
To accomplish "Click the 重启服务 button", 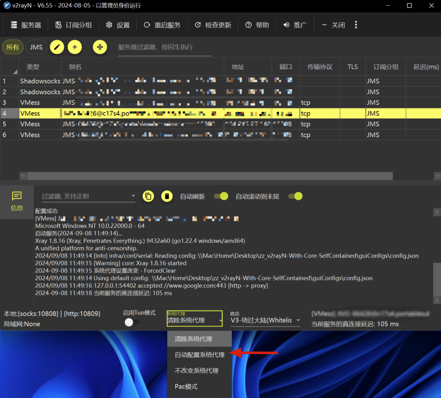I will point(162,25).
